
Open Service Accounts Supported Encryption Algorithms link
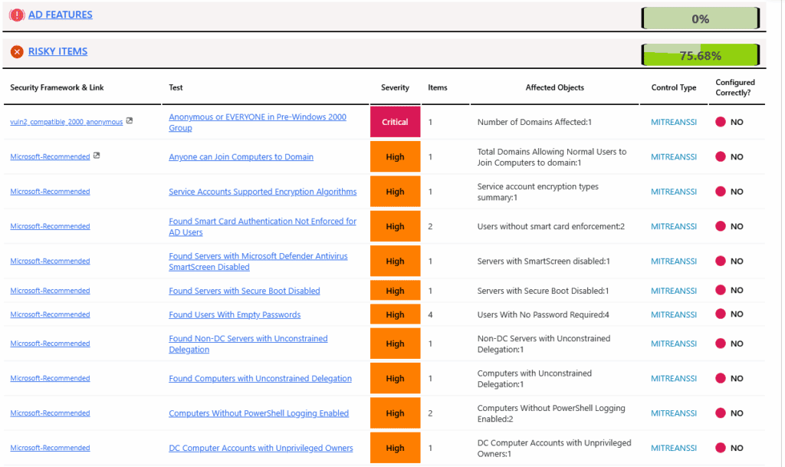[x=264, y=191]
